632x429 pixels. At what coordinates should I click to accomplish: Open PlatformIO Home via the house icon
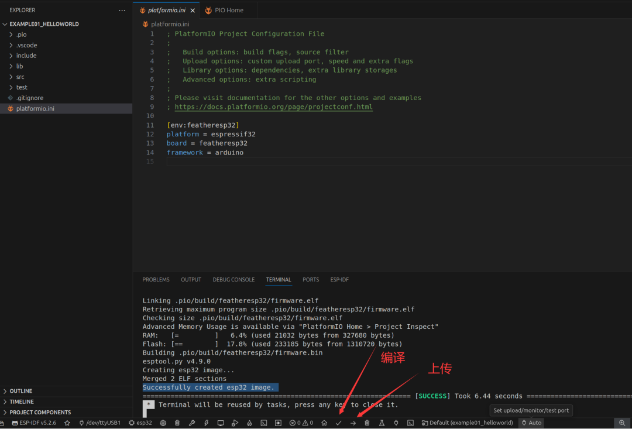[x=324, y=423]
